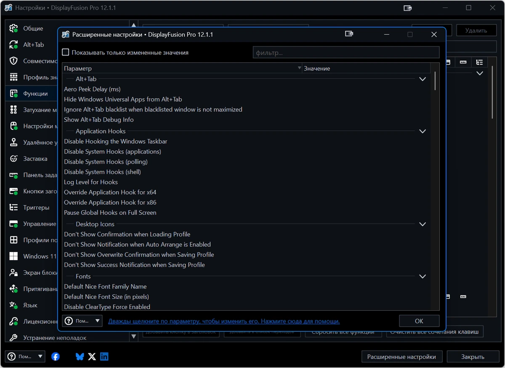This screenshot has width=505, height=368.
Task: Select Override Application Hook for x64 row
Action: pos(247,192)
